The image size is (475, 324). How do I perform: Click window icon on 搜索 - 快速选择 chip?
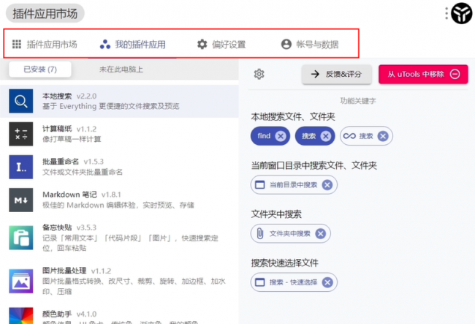pos(260,282)
